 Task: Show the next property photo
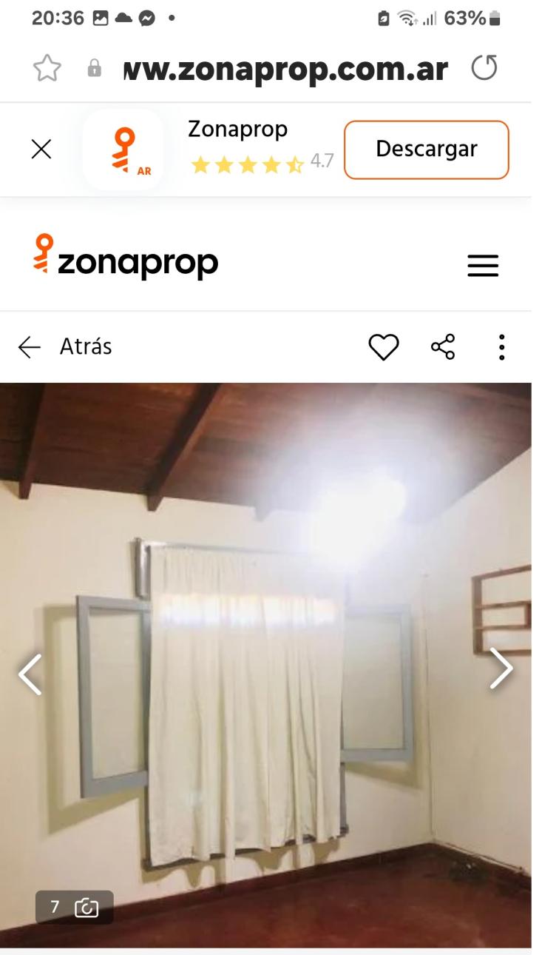click(501, 668)
